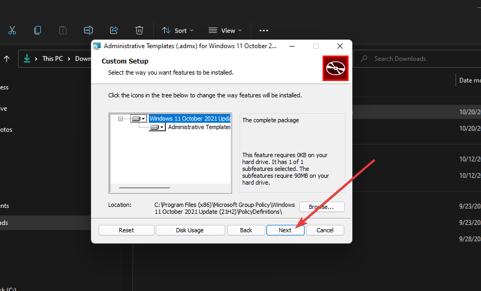Click the green Downloads arrow icon in address bar
The image size is (481, 291).
pyautogui.click(x=27, y=58)
